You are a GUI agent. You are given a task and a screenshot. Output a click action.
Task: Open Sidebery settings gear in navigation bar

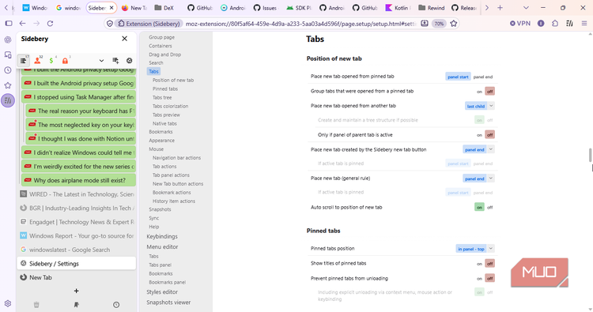coord(130,61)
